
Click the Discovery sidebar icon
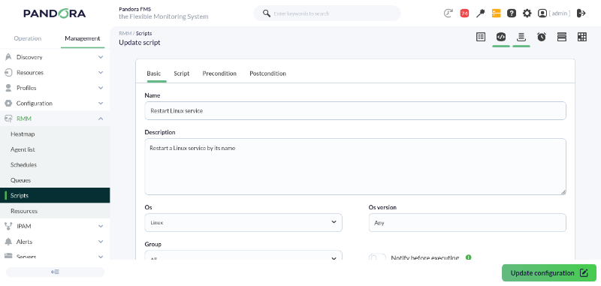(8, 57)
